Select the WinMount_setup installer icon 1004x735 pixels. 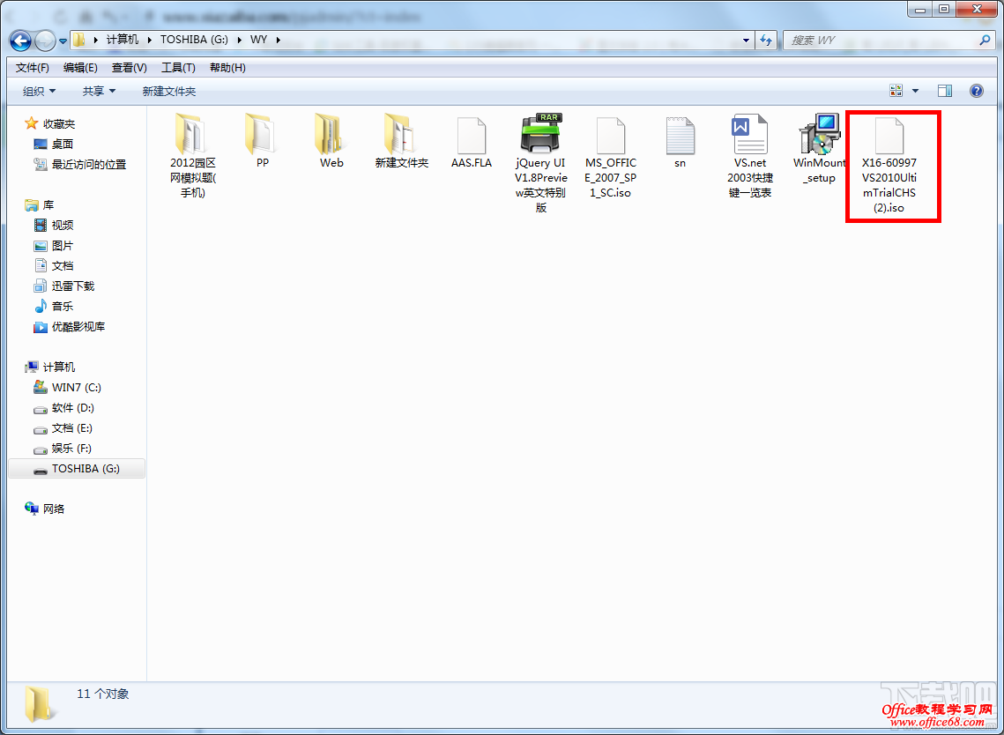(x=820, y=134)
